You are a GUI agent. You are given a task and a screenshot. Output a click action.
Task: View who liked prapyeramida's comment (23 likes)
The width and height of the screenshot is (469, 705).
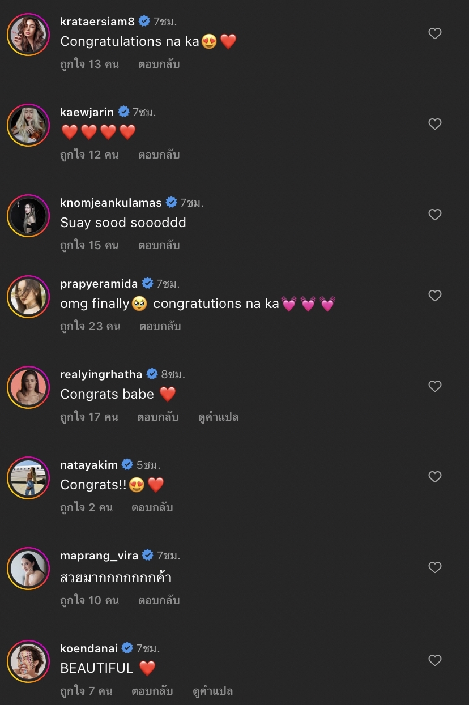point(90,326)
